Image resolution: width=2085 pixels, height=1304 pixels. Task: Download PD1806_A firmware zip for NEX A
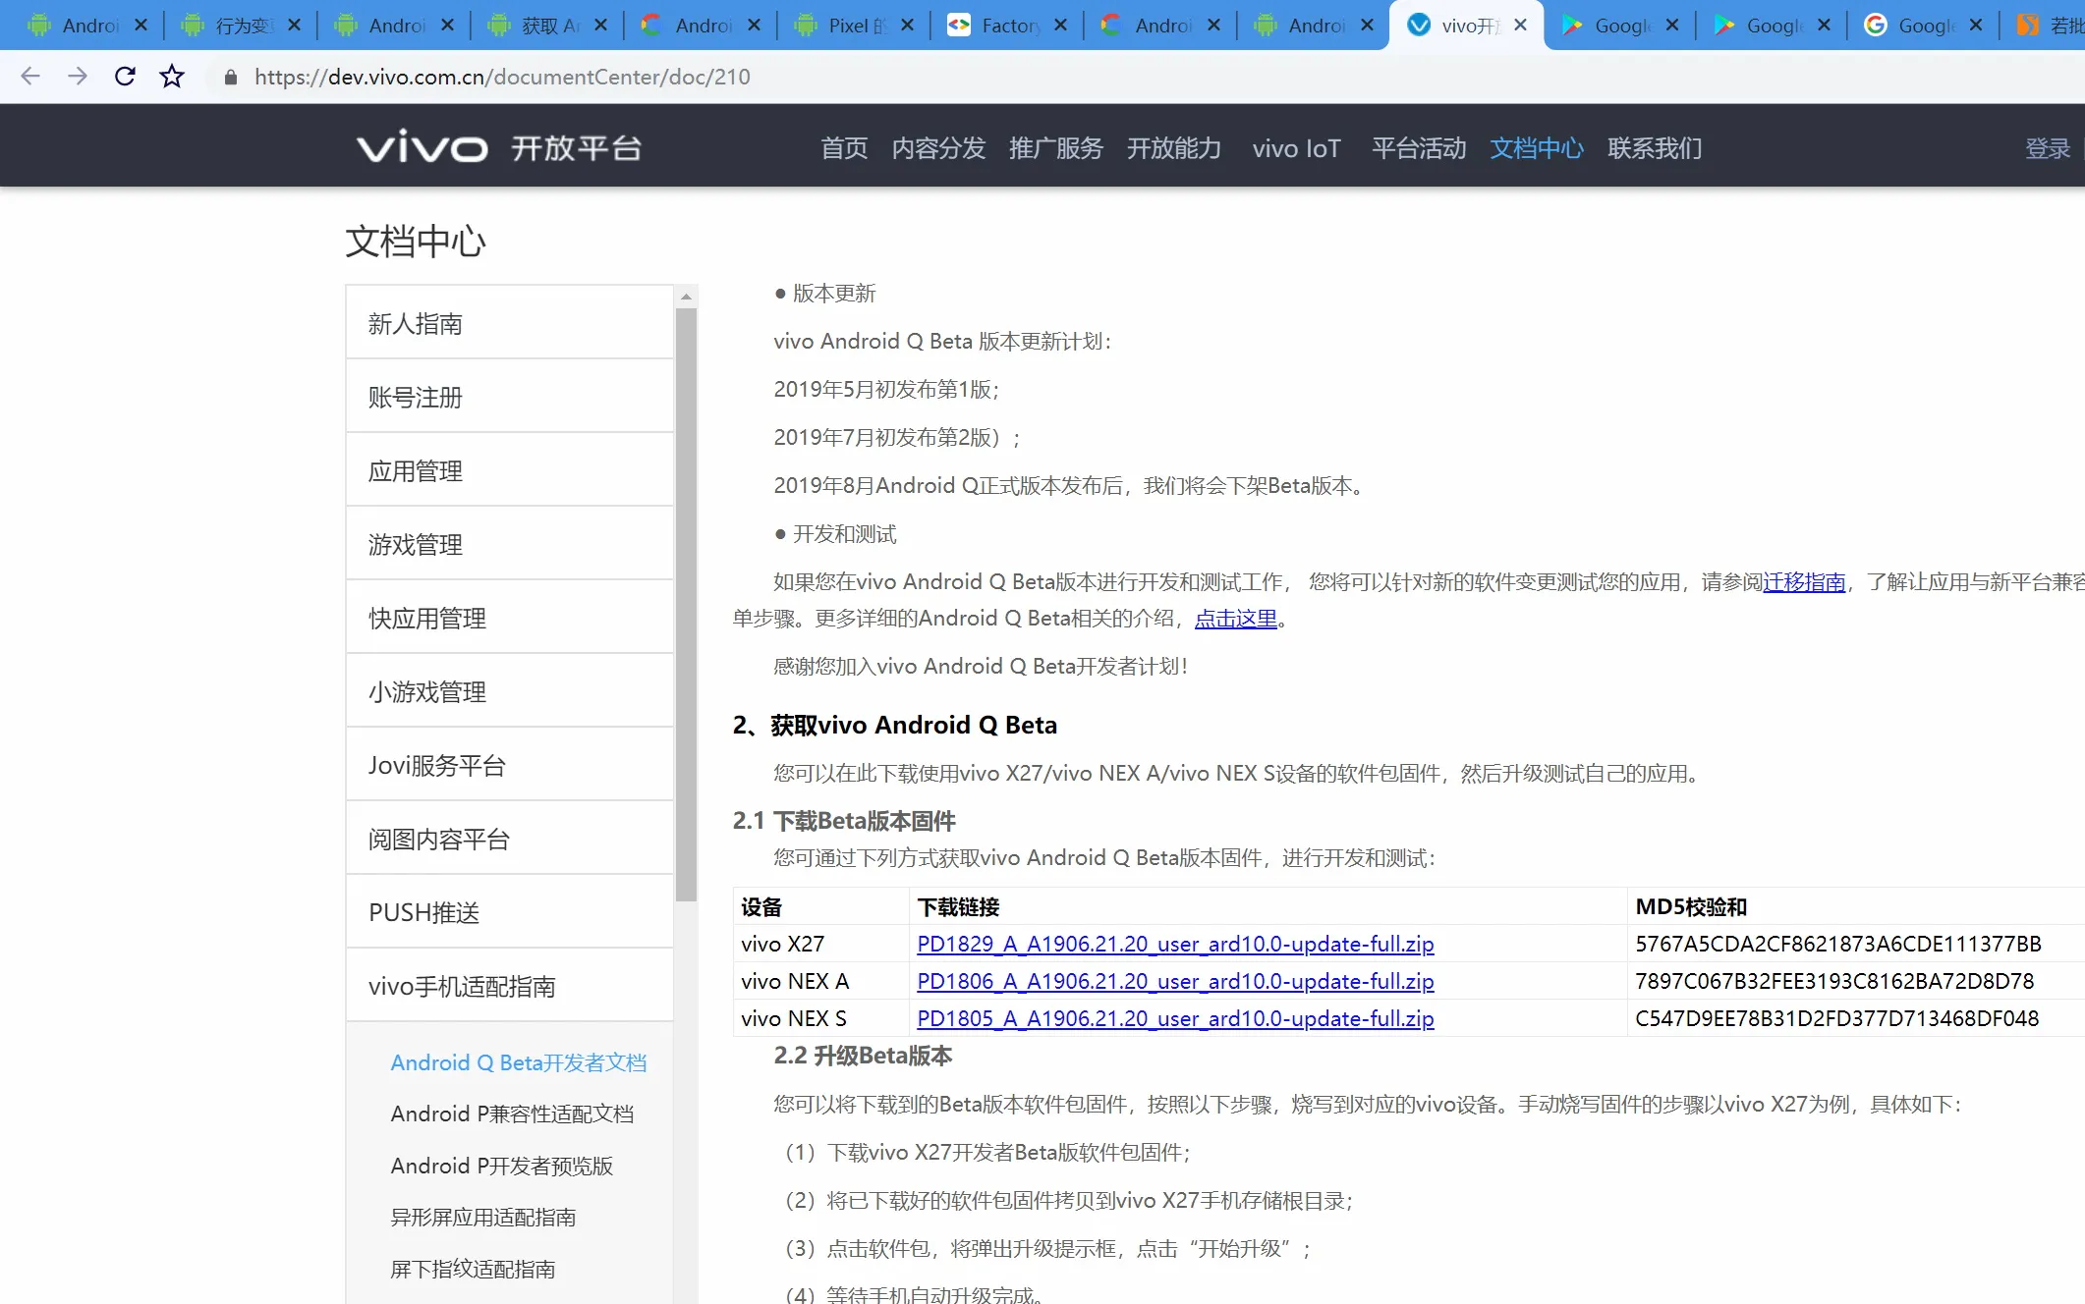pos(1175,981)
